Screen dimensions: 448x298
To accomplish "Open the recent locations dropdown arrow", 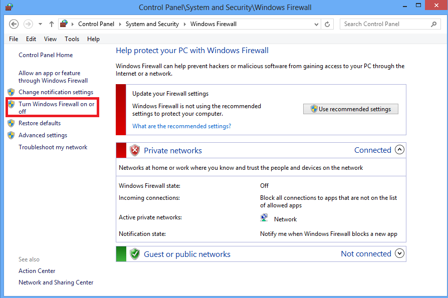I will 41,24.
